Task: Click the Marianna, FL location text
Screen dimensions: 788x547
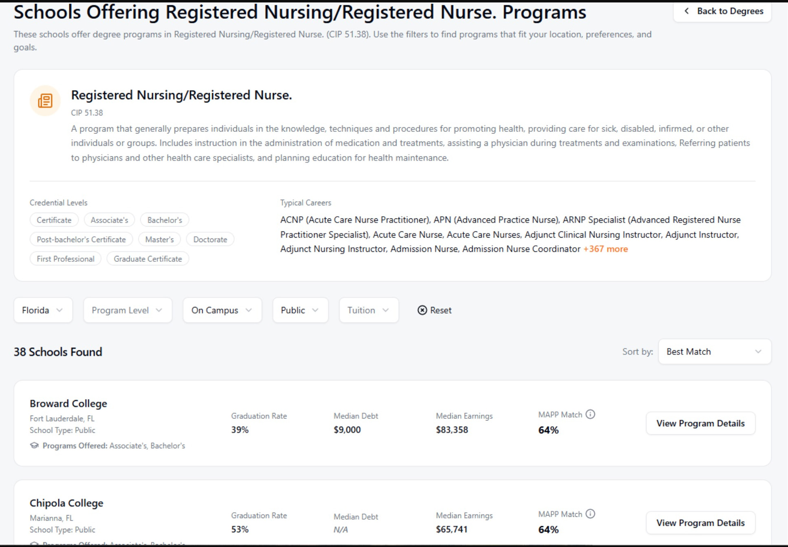Action: coord(51,518)
